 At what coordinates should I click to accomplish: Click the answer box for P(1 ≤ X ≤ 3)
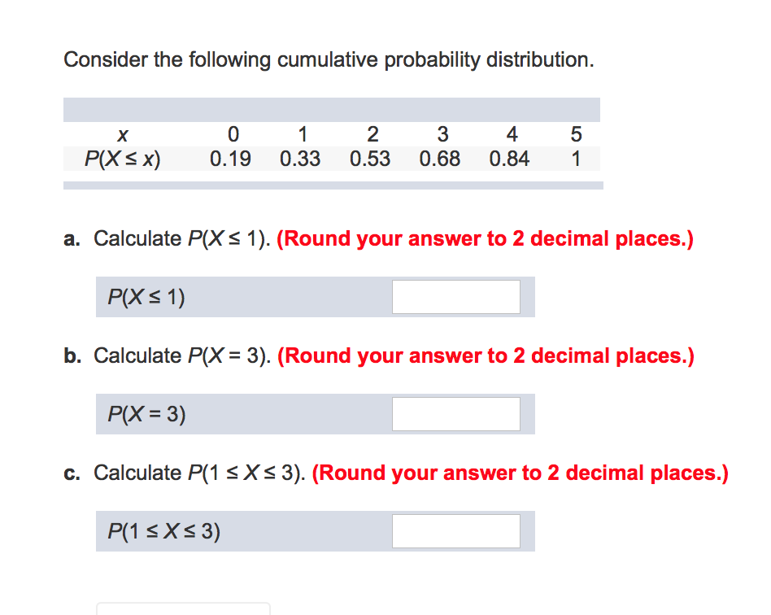point(455,530)
